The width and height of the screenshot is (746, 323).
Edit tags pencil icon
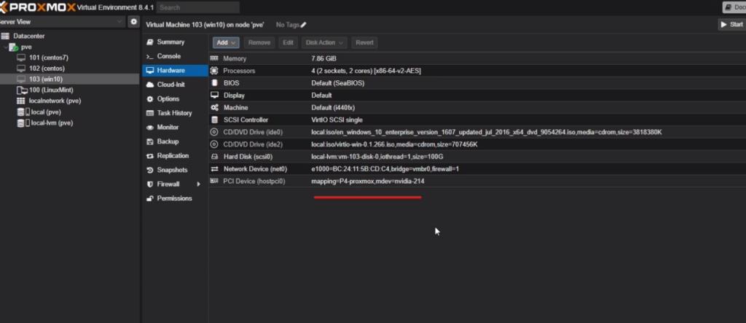[304, 25]
